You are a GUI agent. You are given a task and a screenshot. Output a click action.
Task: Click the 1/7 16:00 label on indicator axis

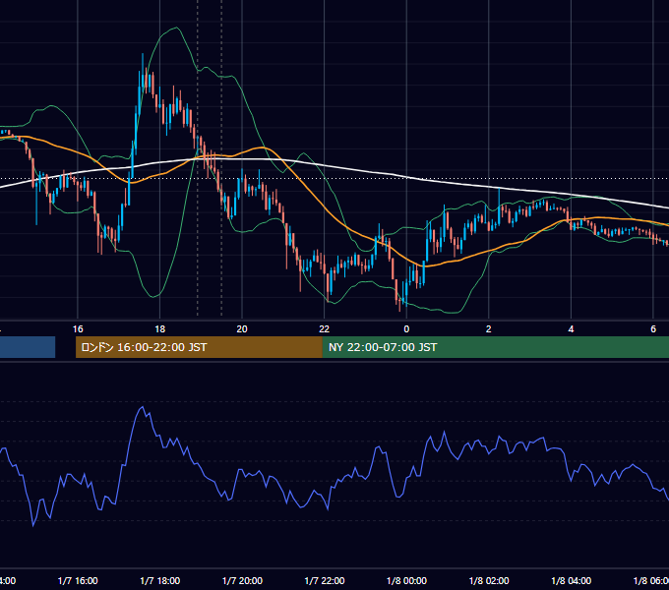click(x=78, y=580)
